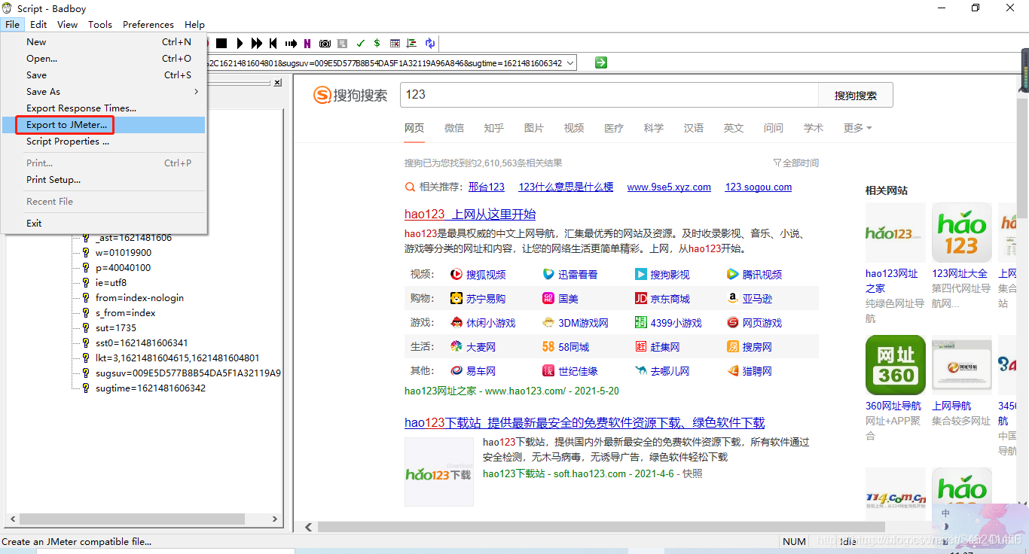Select Export Response Times... menu entry
This screenshot has width=1029, height=554.
(104, 108)
